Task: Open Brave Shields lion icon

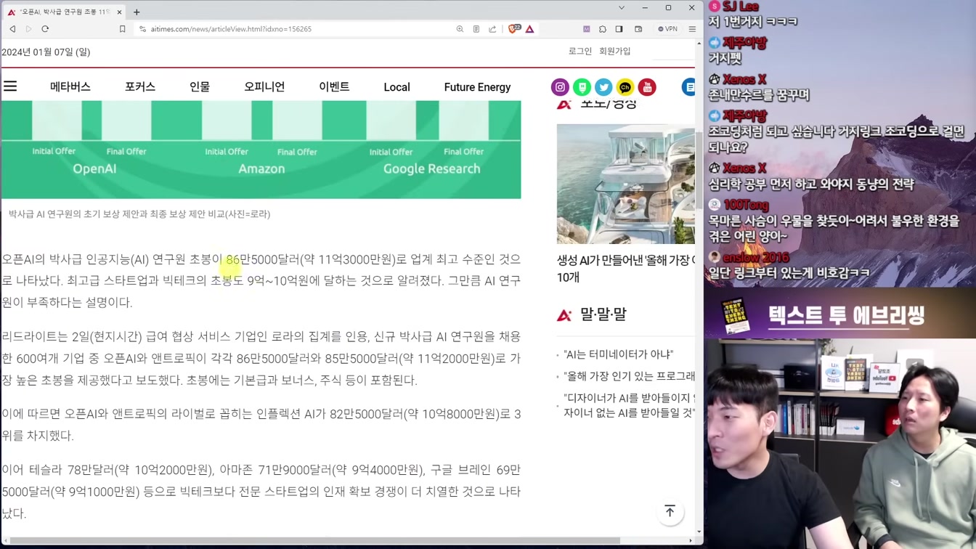Action: 514,29
